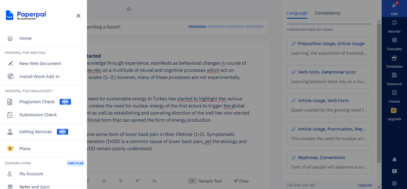Select the Language tab
The image size is (407, 189).
(297, 13)
